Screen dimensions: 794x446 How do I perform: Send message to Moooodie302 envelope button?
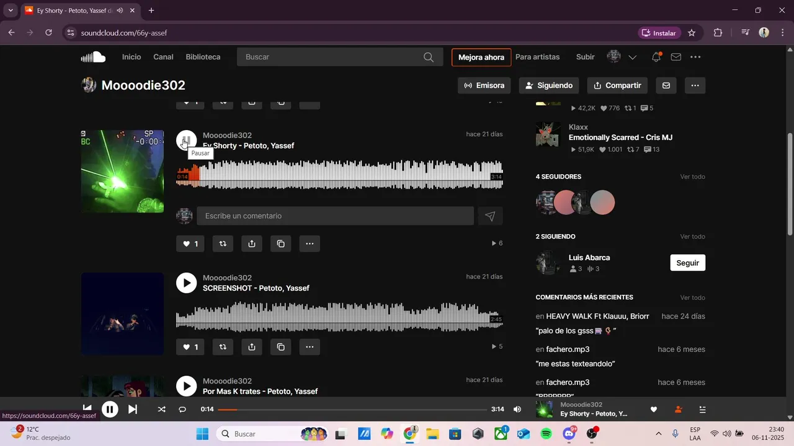click(666, 85)
